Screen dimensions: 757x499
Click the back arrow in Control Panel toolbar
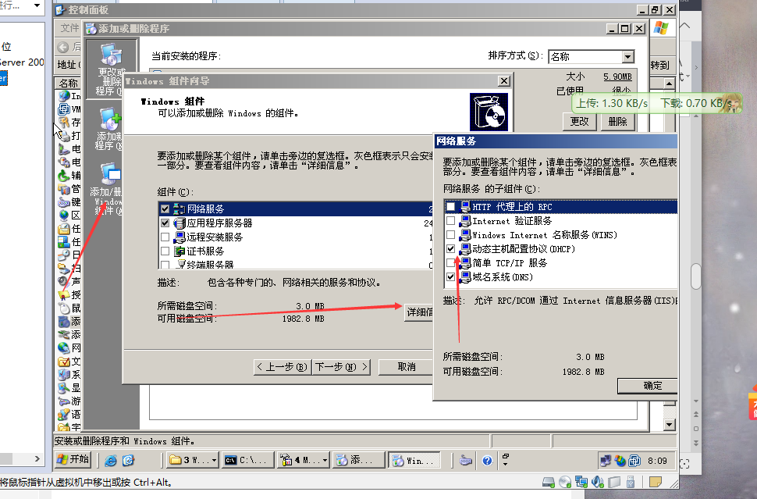point(63,47)
